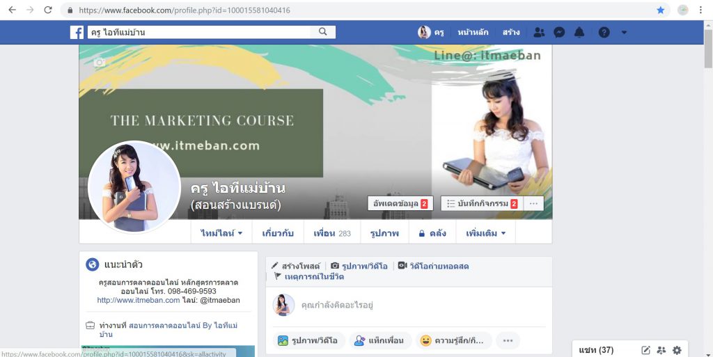Click the Facebook logo icon

pyautogui.click(x=77, y=32)
